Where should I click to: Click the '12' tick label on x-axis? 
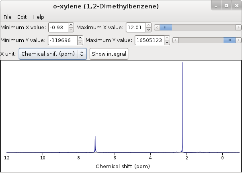coord(7,158)
